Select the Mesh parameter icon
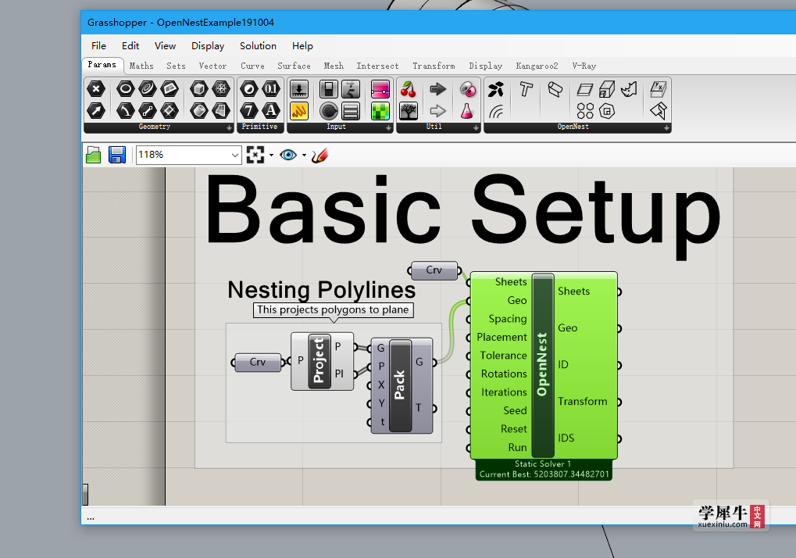Viewport: 796px width, 558px height. [221, 89]
